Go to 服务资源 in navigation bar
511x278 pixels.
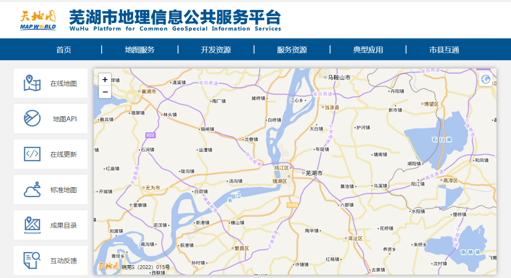click(x=292, y=50)
